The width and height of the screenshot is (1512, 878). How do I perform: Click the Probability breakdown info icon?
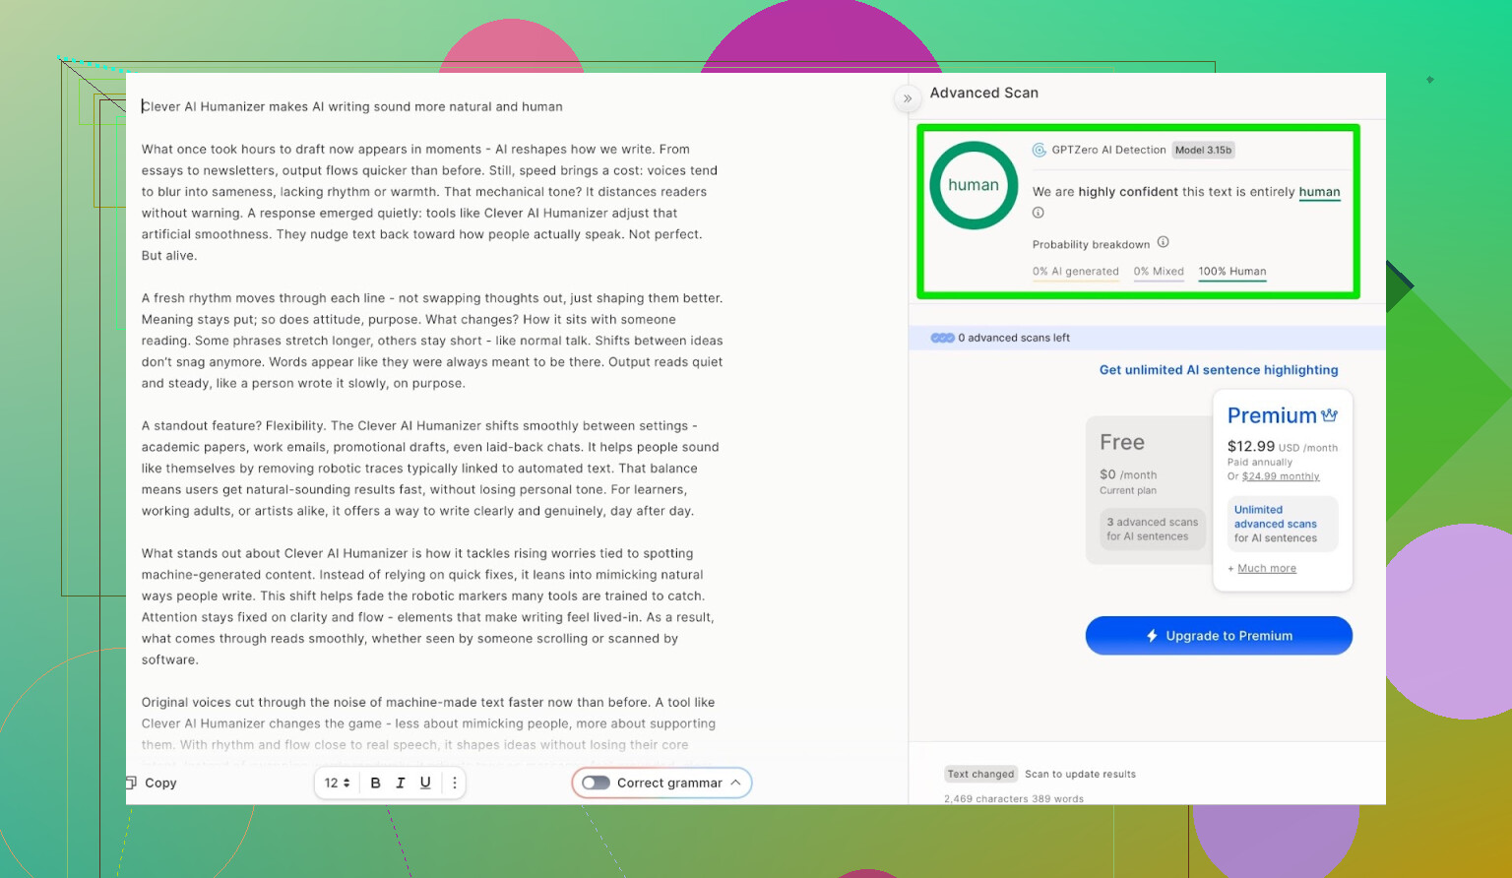pyautogui.click(x=1163, y=242)
